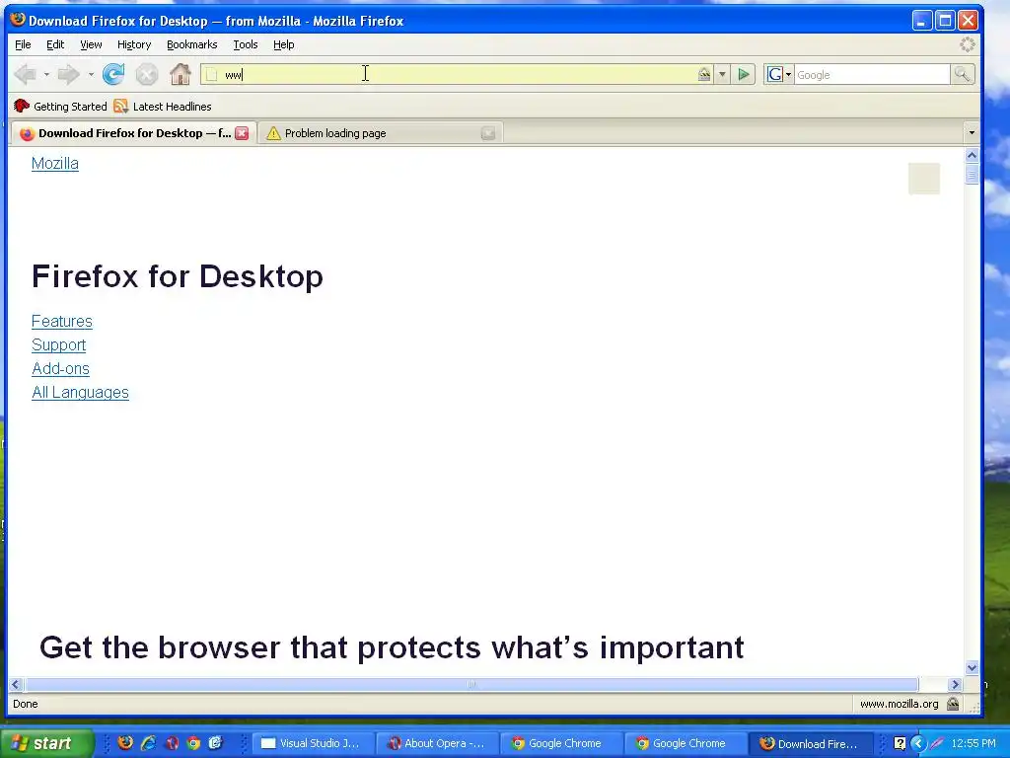The width and height of the screenshot is (1010, 758).
Task: Open the list all tabs dropdown
Action: (x=972, y=133)
